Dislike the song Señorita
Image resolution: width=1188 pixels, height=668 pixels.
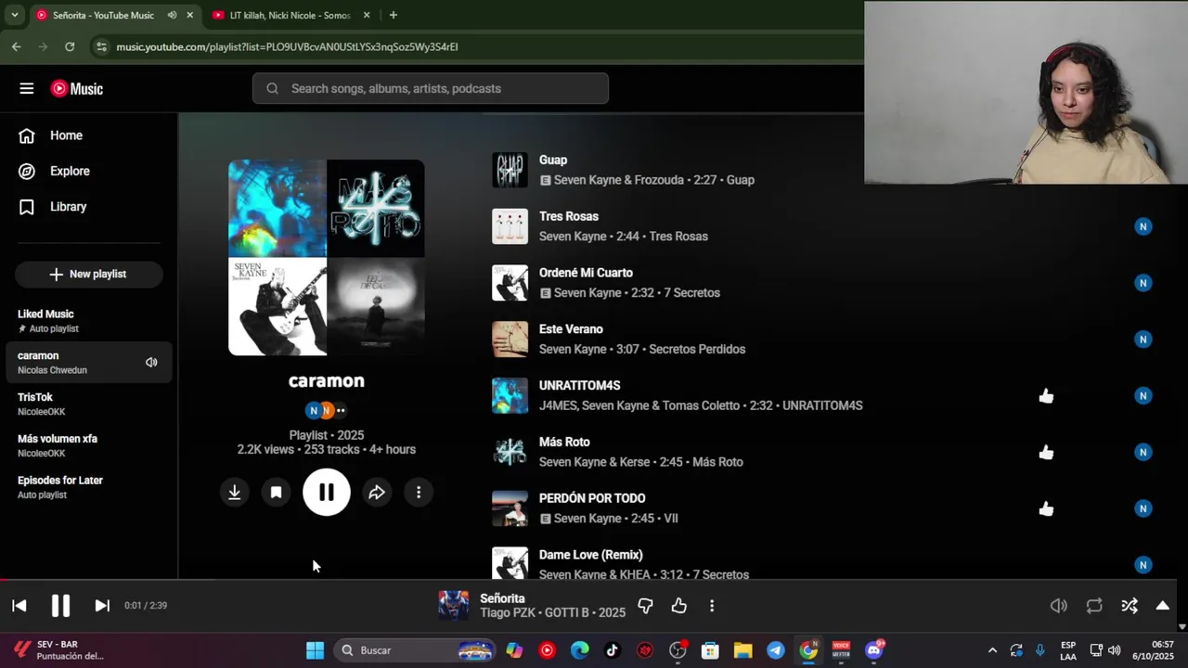click(x=645, y=606)
